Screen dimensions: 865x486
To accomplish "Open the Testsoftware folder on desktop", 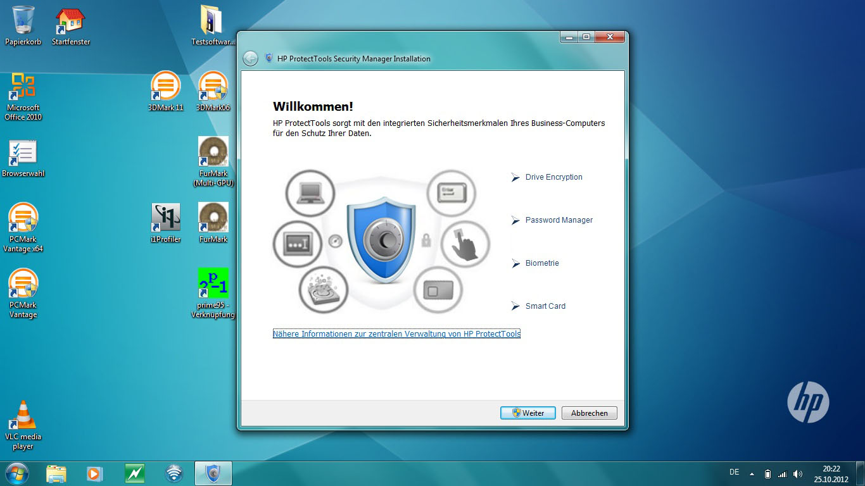I will (213, 25).
